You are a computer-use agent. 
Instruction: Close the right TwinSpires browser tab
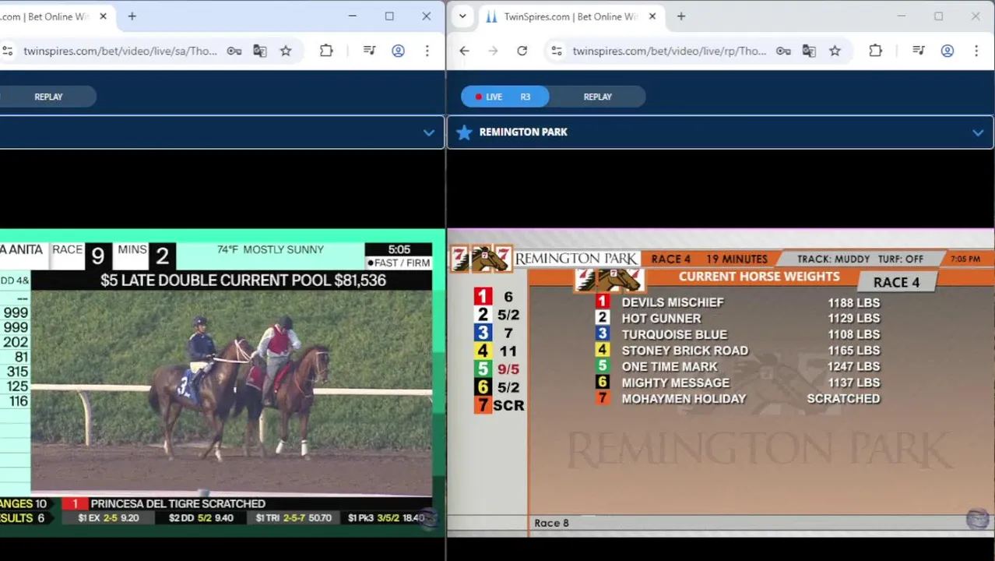652,16
